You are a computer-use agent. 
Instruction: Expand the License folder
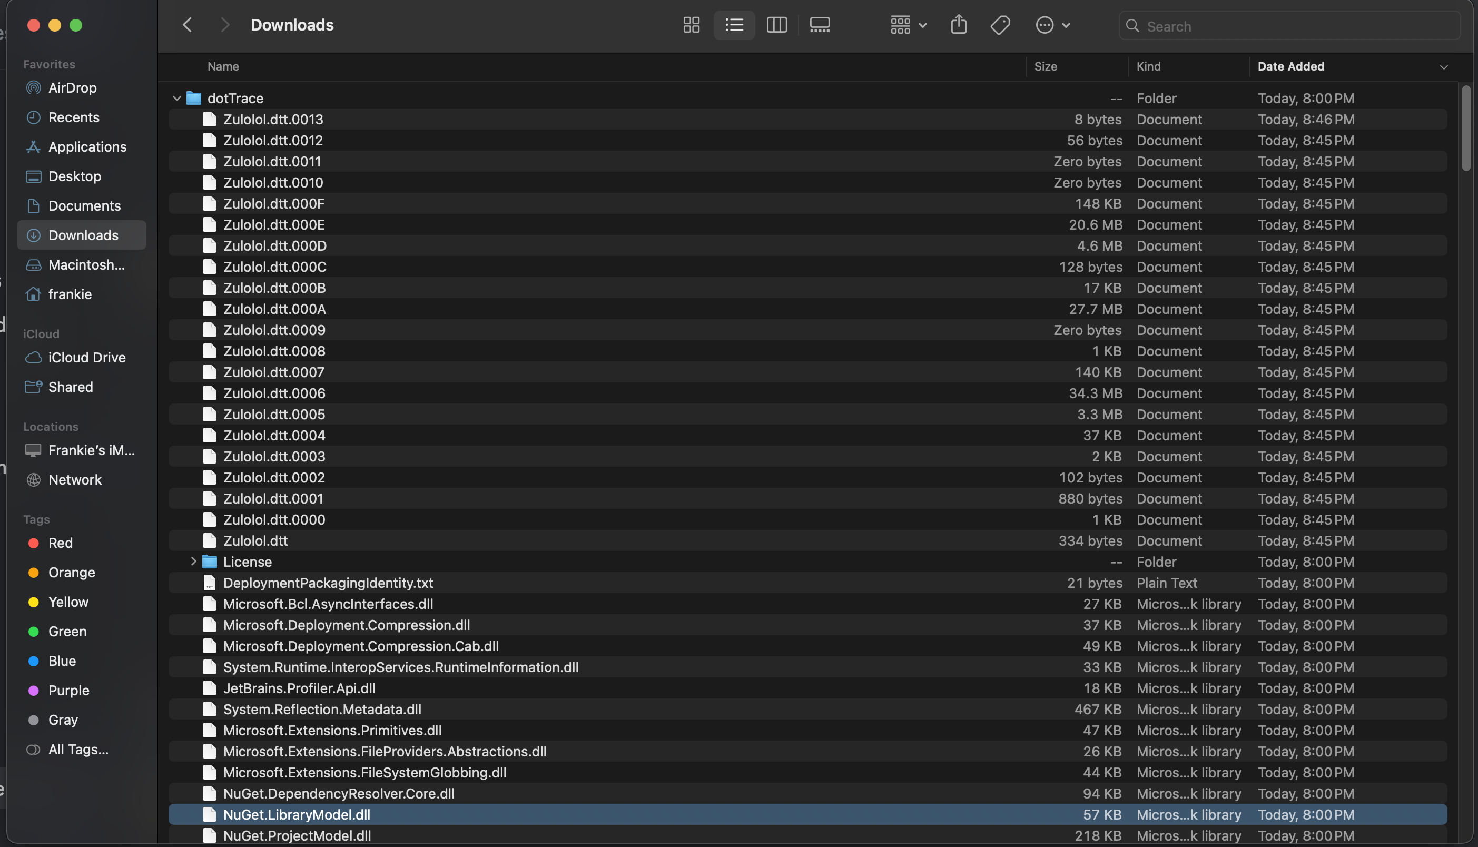pos(193,562)
